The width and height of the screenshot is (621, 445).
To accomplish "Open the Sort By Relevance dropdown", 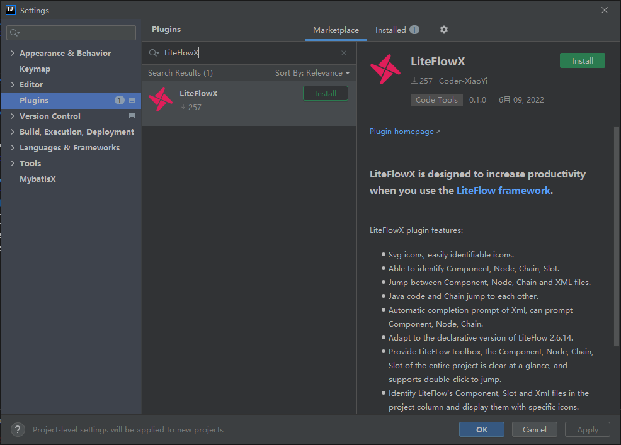I will tap(312, 73).
